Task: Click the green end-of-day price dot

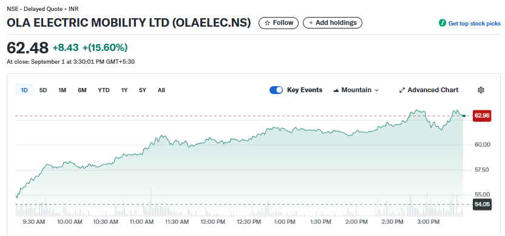Action: pyautogui.click(x=464, y=116)
